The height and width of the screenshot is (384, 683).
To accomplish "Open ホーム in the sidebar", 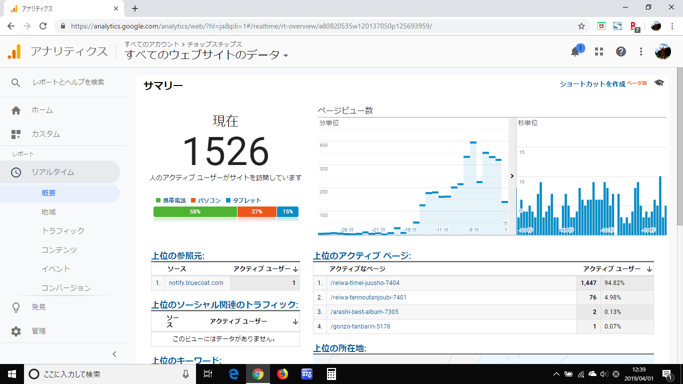I will click(42, 110).
